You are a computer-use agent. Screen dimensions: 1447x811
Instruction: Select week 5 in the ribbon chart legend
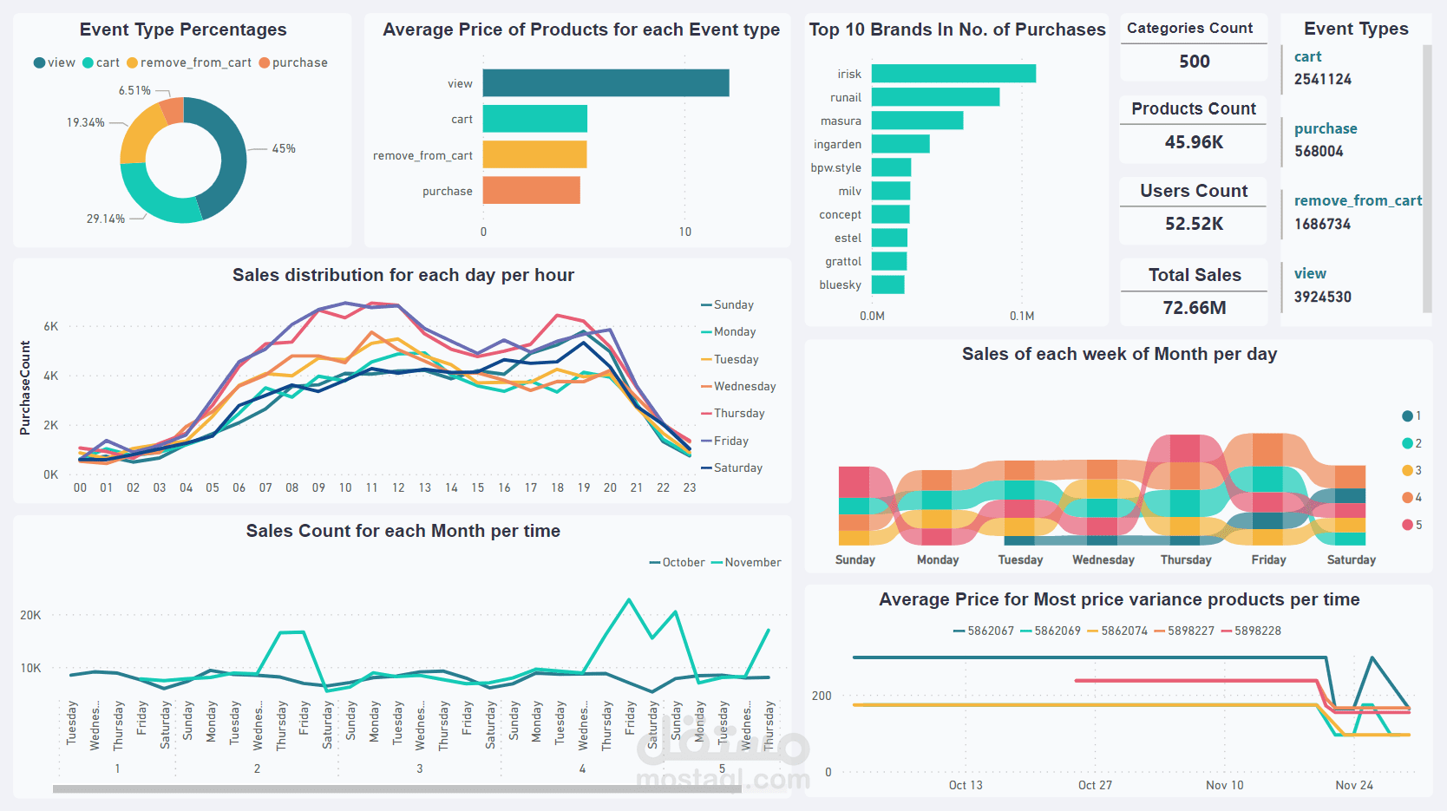point(1411,525)
